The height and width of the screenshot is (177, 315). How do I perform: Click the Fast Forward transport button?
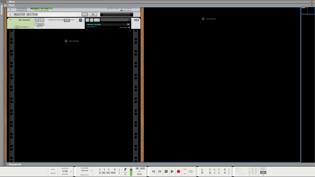160,171
